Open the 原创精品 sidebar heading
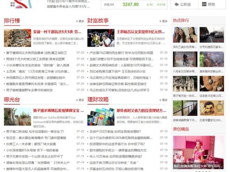This screenshot has height=172, width=230. 181,129
